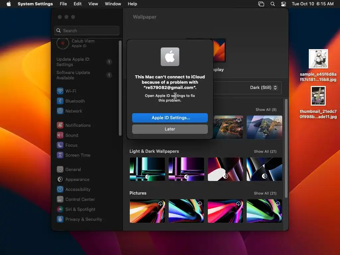
Task: Open the View menu
Action: (93, 4)
